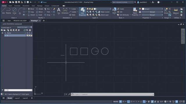186x104 pixels.
Task: Click the block Edit button
Action: pyautogui.click(x=120, y=12)
